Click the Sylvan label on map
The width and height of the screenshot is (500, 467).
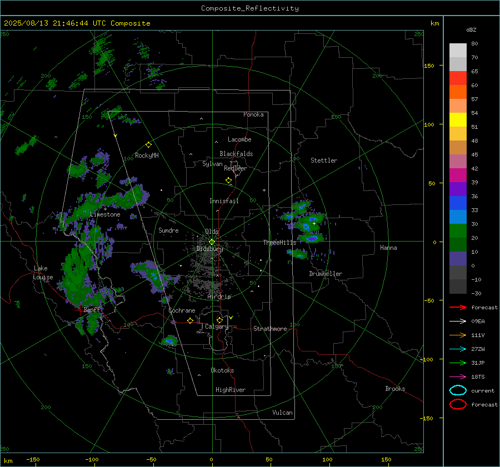pyautogui.click(x=212, y=164)
